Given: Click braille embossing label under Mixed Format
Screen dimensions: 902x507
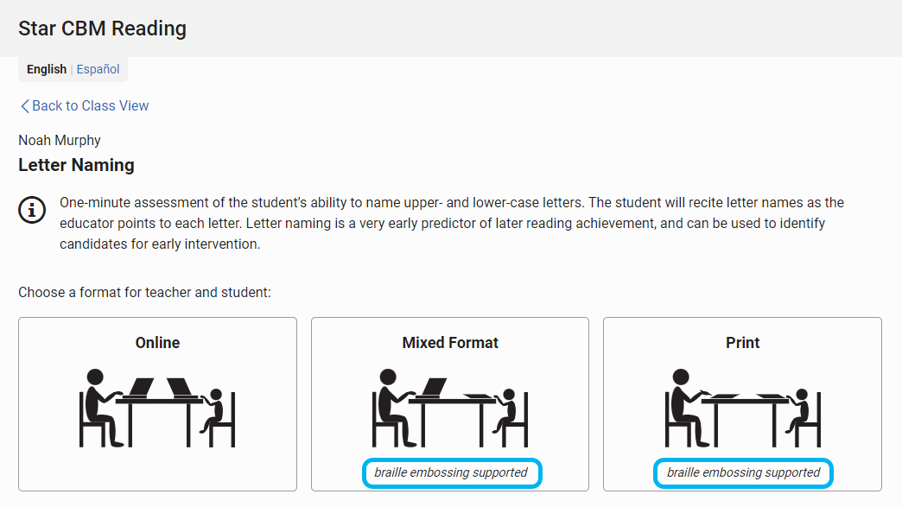Looking at the screenshot, I should coord(452,473).
